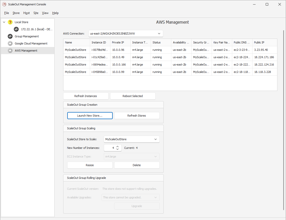The width and height of the screenshot is (286, 220).
Task: Click the Instance T... column header
Action: 141,42
